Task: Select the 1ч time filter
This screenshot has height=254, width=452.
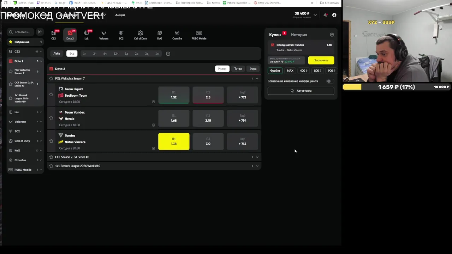Action: point(84,54)
